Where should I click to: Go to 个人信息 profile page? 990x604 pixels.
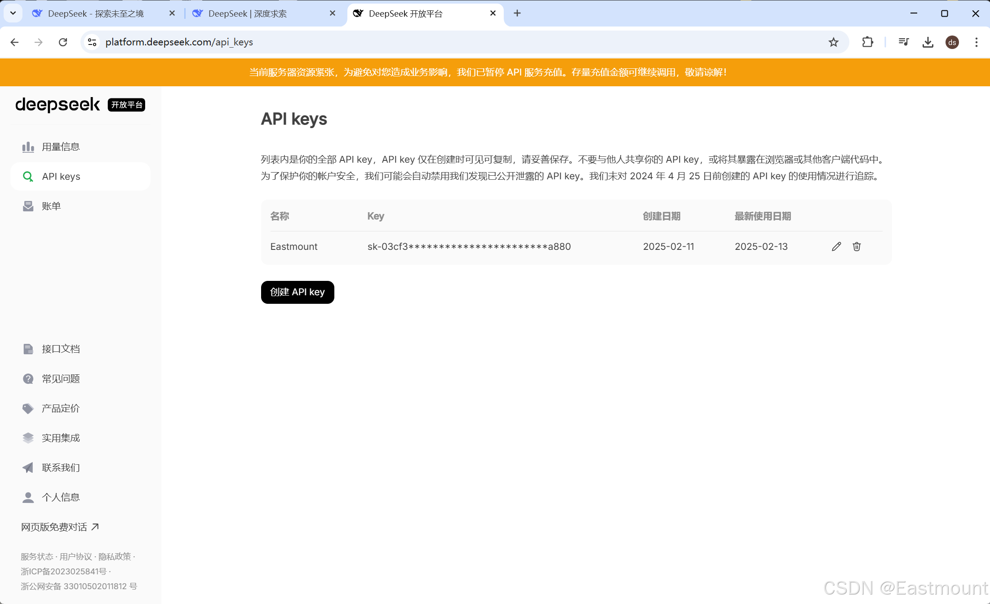point(61,497)
